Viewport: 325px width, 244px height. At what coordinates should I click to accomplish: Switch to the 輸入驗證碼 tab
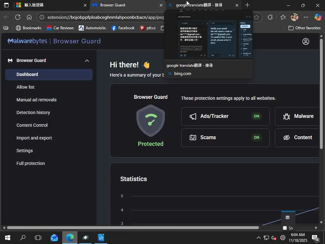tap(51, 5)
